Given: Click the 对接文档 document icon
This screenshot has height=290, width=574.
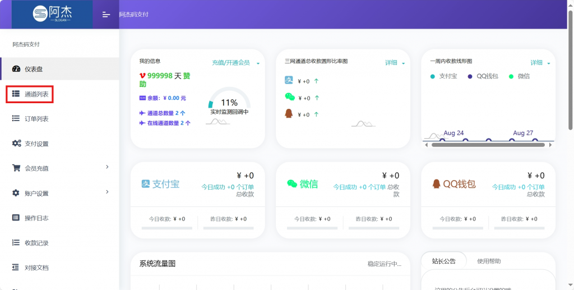Looking at the screenshot, I should point(16,267).
